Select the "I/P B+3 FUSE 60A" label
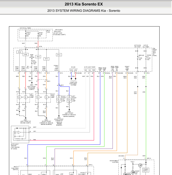Image resolution: width=172 pixels, height=175 pixels. click(28, 34)
